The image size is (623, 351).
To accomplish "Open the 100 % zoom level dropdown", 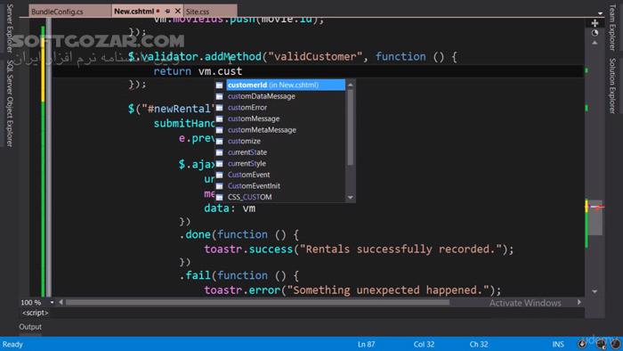I will click(52, 303).
